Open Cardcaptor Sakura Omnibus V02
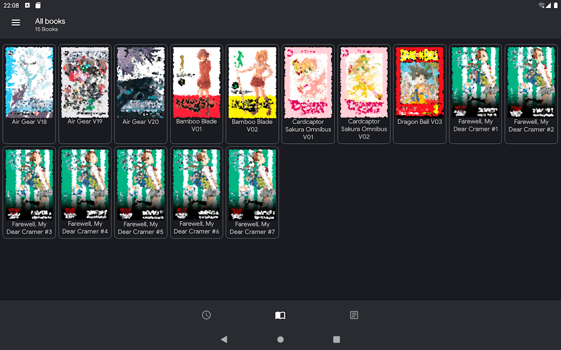Viewport: 561px width, 350px height. click(364, 82)
